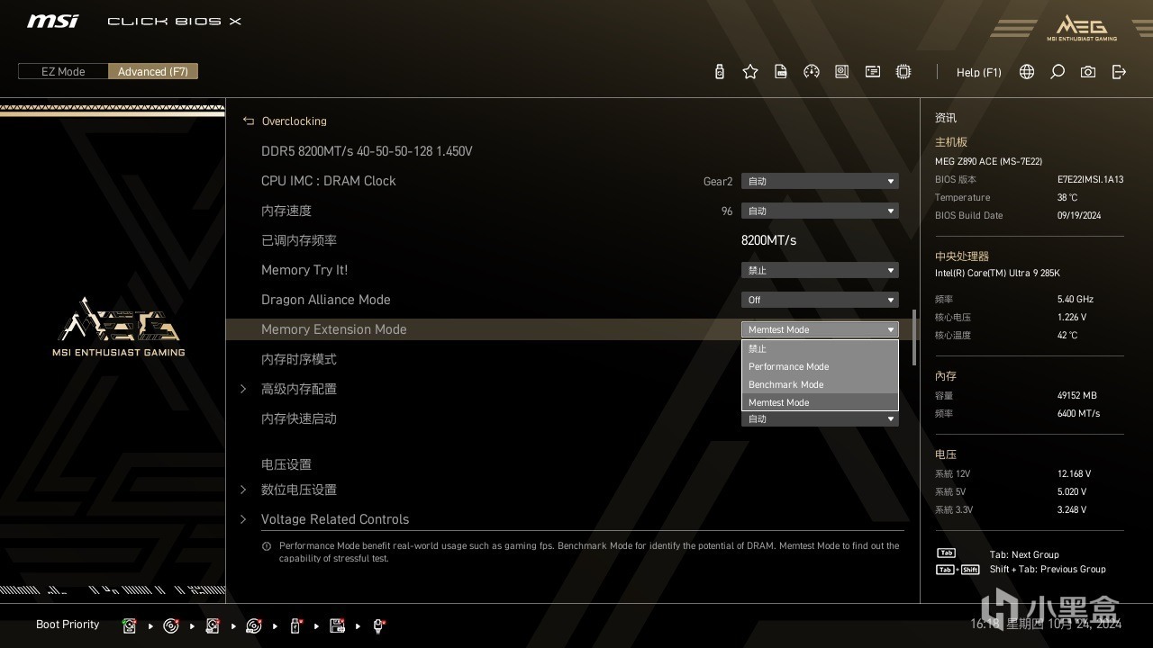This screenshot has height=648, width=1153.
Task: Switch to EZ Mode
Action: click(63, 71)
